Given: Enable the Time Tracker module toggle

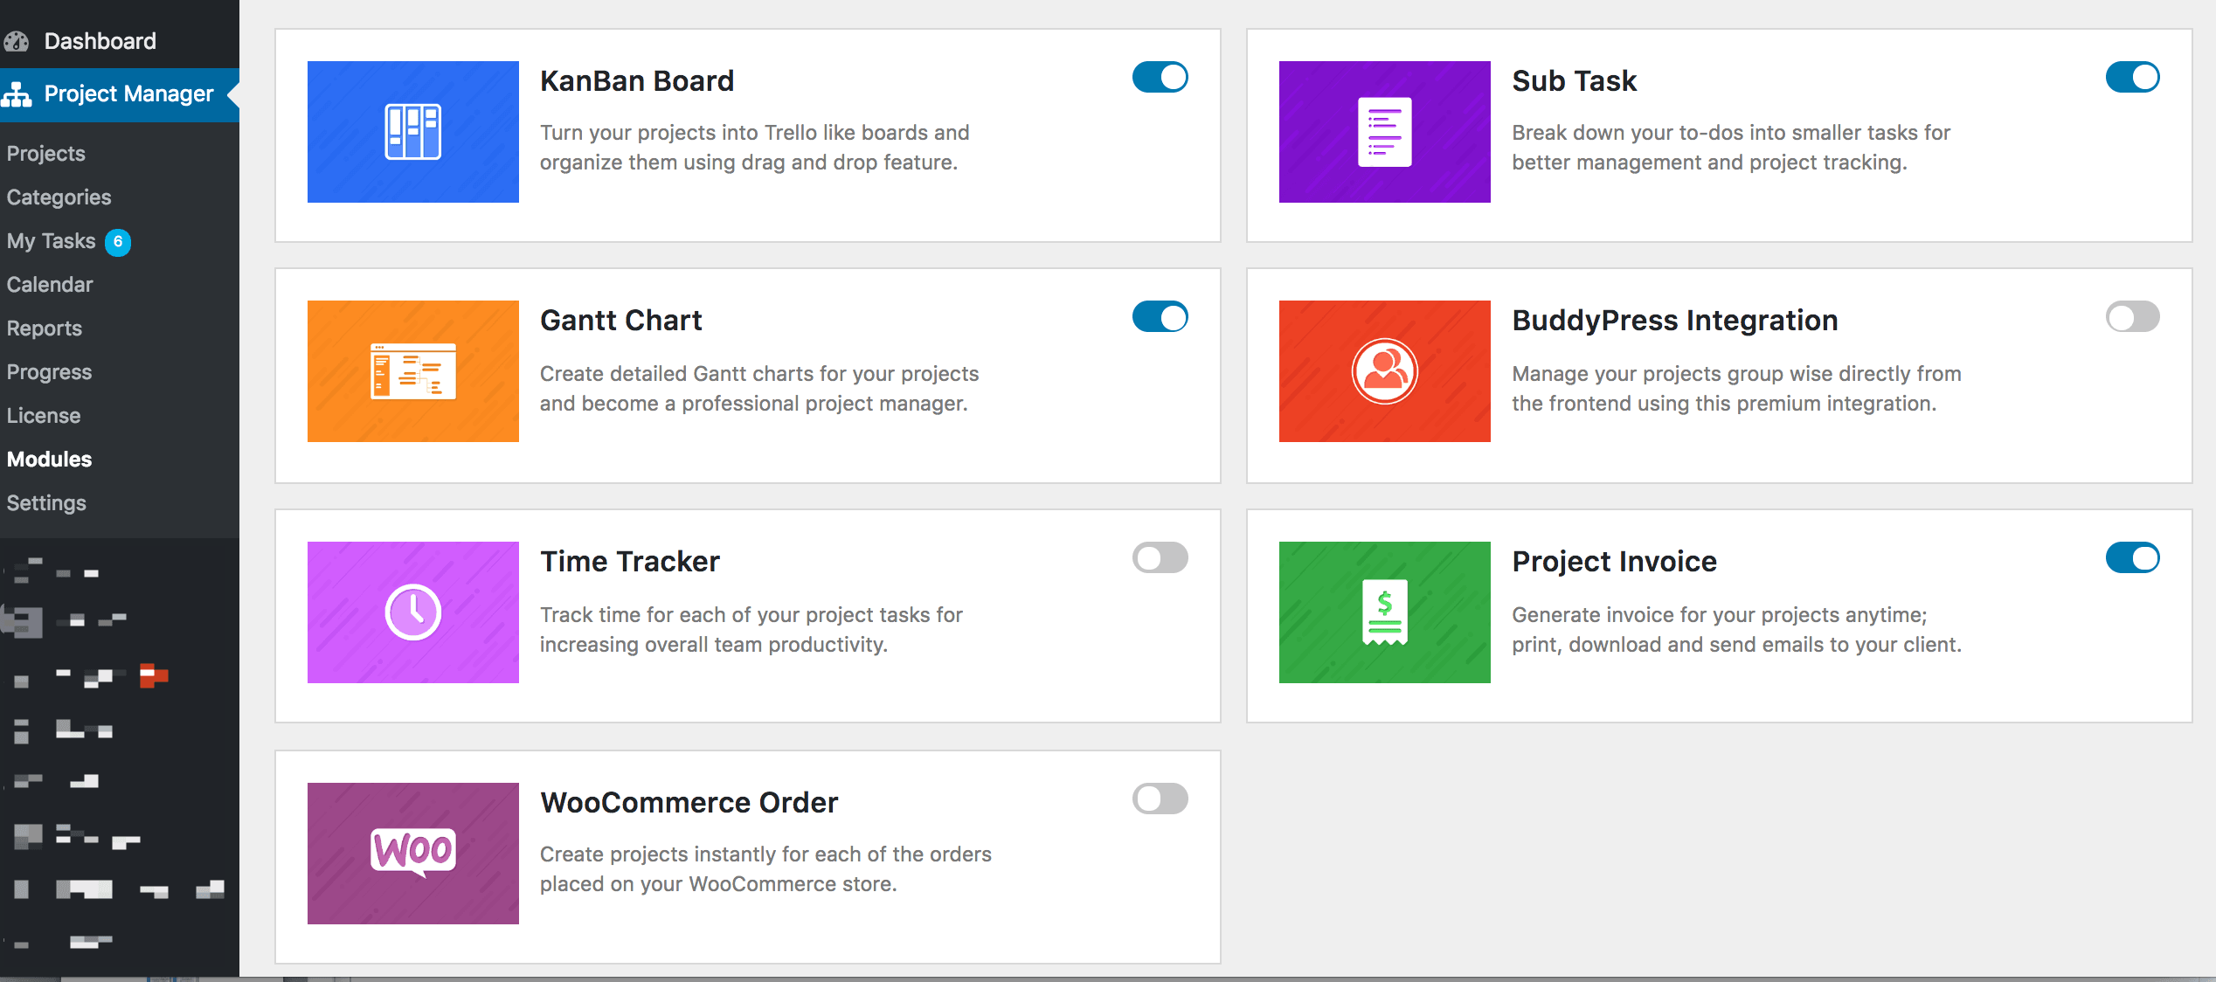Looking at the screenshot, I should tap(1160, 557).
